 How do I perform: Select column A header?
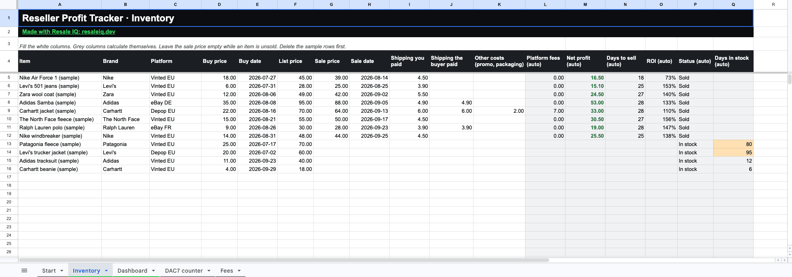pyautogui.click(x=60, y=4)
